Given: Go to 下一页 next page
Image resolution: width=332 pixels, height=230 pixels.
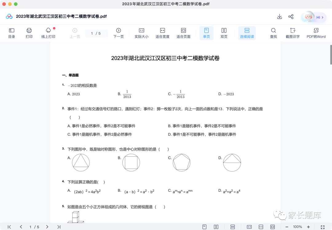Looking at the screenshot, I should [x=118, y=33].
